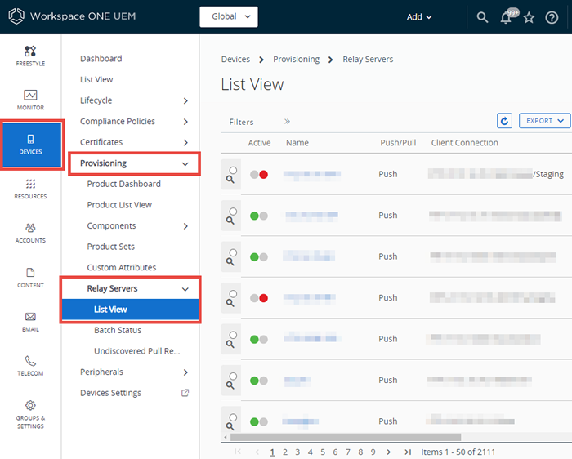Viewport: 572px width, 459px height.
Task: Open notifications bell with 99+ badge
Action: (508, 16)
